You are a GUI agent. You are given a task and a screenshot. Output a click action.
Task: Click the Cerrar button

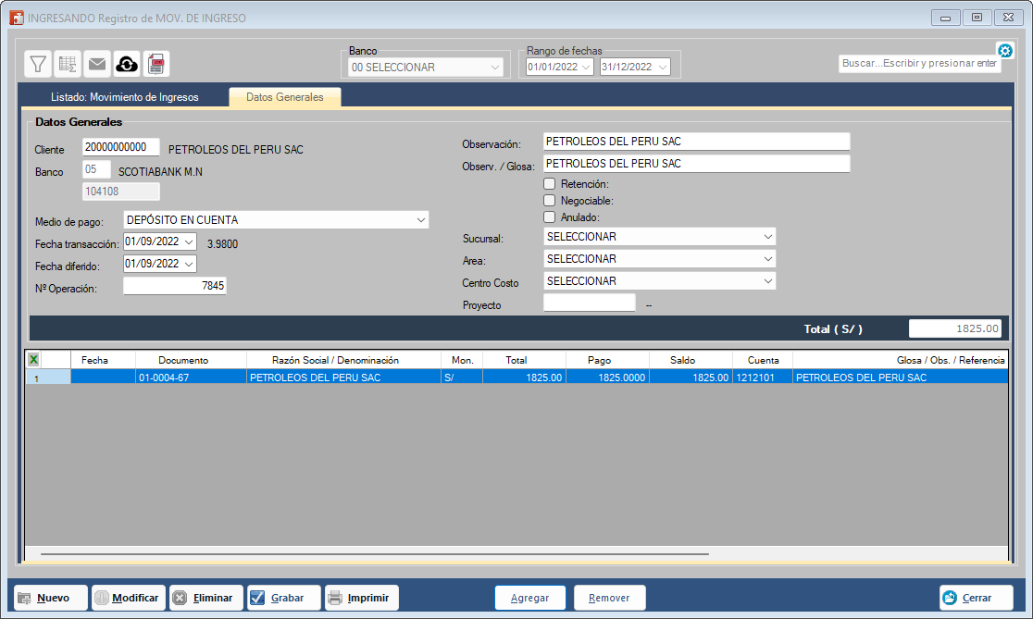click(x=977, y=598)
